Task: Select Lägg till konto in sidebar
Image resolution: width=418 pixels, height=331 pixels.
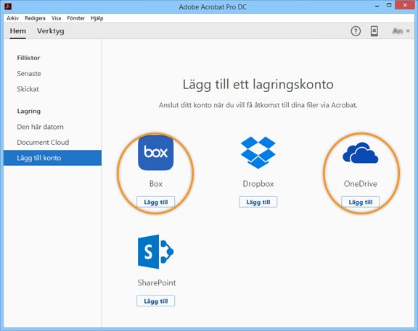Action: (52, 158)
